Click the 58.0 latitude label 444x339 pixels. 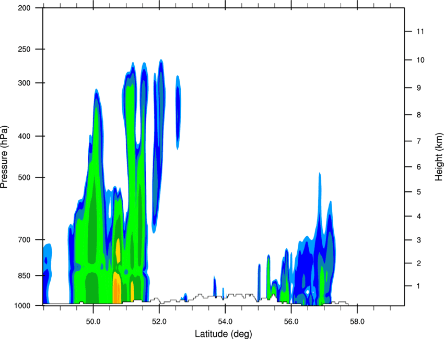coord(357,322)
